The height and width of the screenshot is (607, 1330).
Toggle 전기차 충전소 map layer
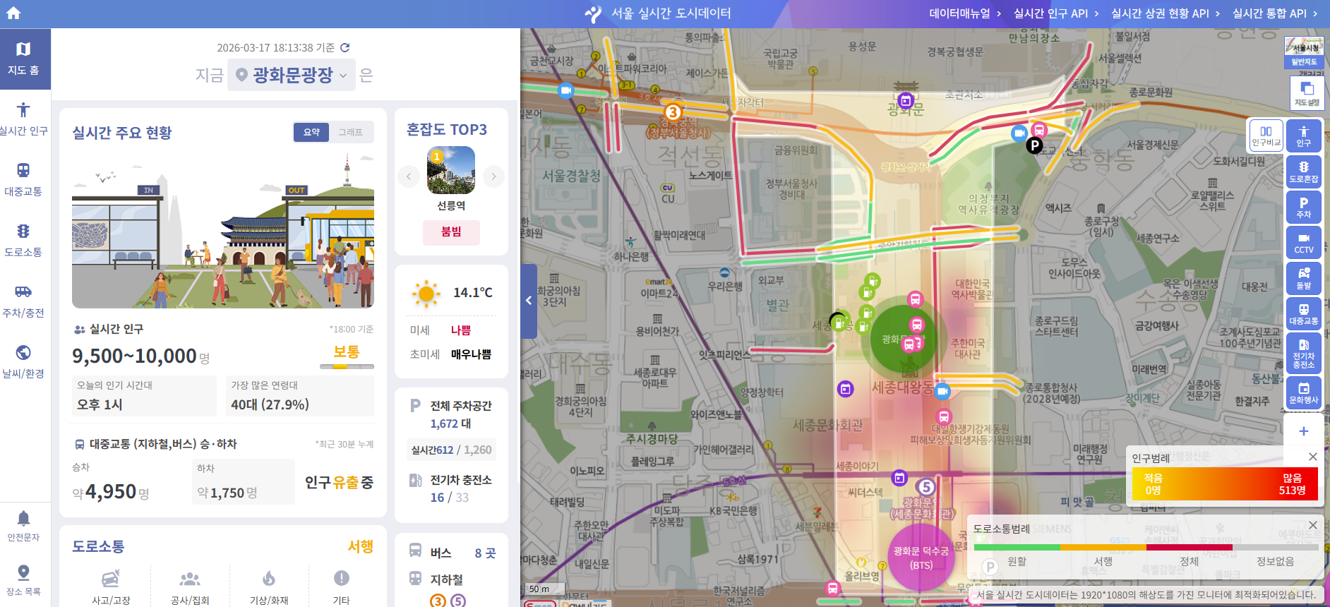coord(1303,351)
